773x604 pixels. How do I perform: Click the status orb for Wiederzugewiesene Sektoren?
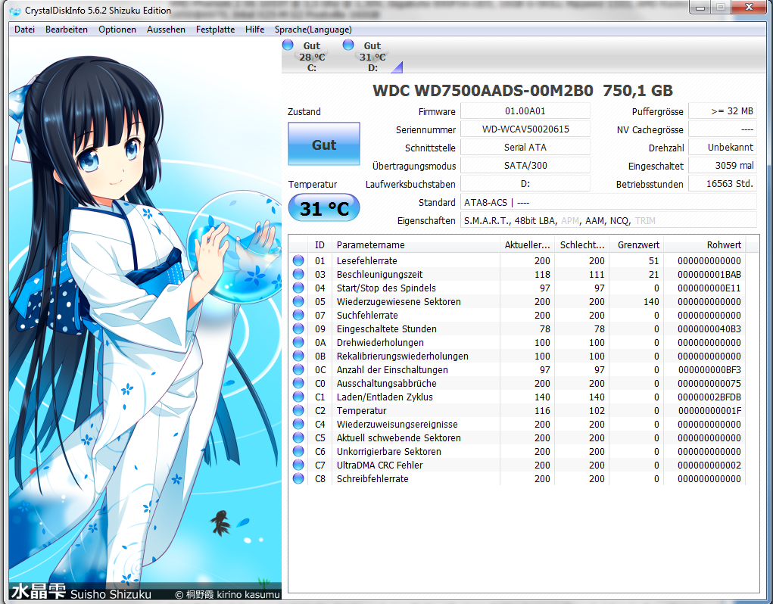click(298, 301)
